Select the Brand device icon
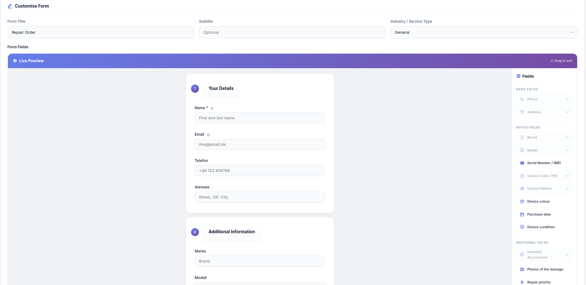This screenshot has width=586, height=285. [522, 137]
